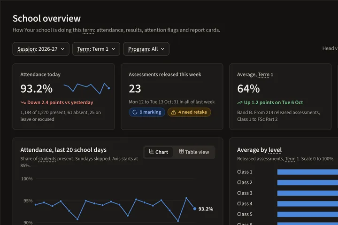This screenshot has width=338, height=225.
Task: Click 'Assessments released this week' title
Action: pyautogui.click(x=165, y=74)
